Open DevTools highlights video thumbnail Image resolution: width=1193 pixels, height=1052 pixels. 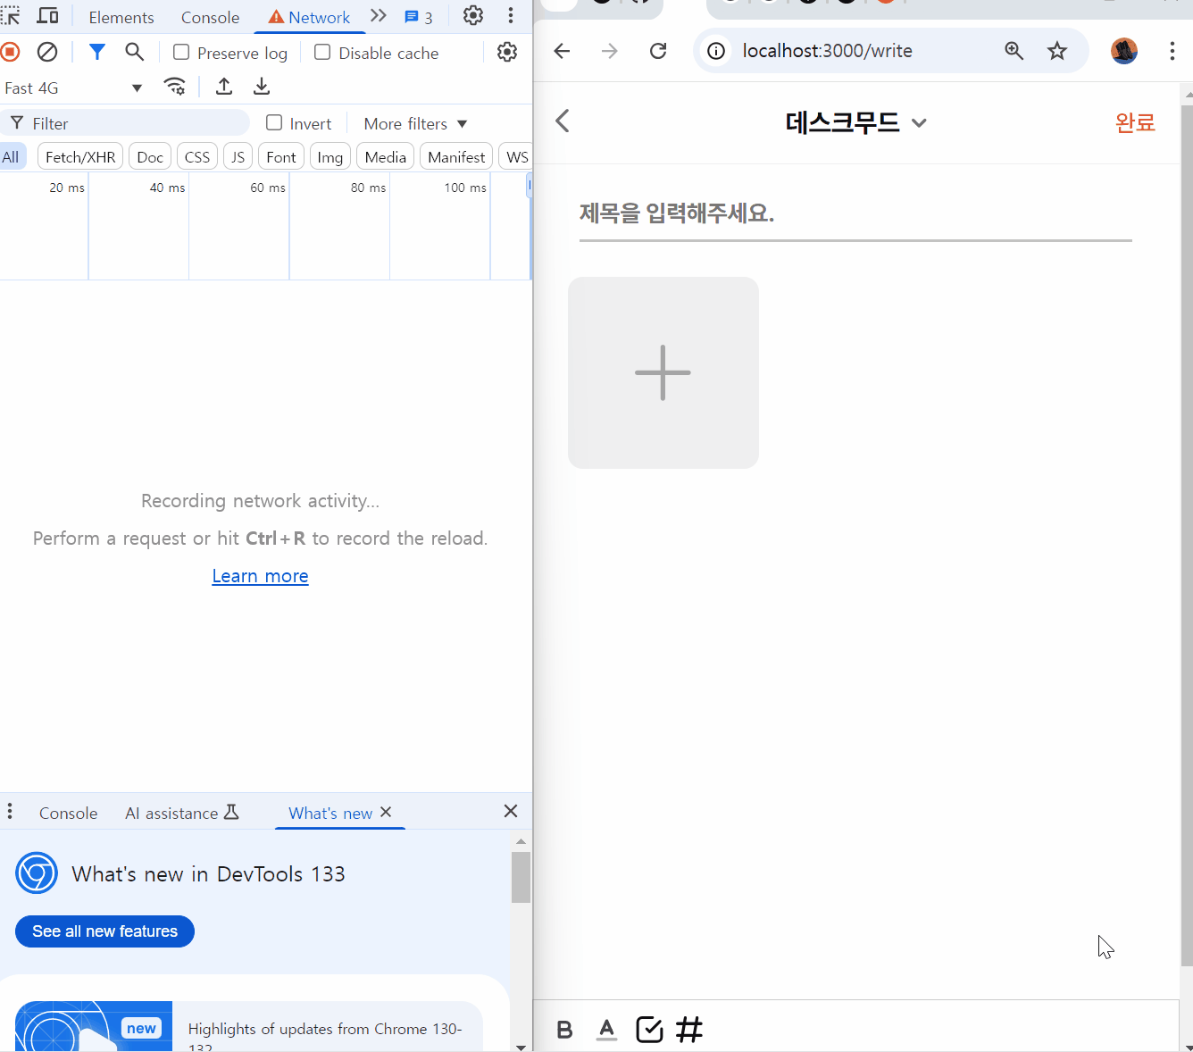point(94,1026)
